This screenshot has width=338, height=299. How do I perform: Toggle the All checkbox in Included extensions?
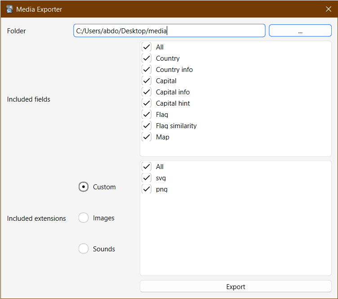(x=147, y=167)
